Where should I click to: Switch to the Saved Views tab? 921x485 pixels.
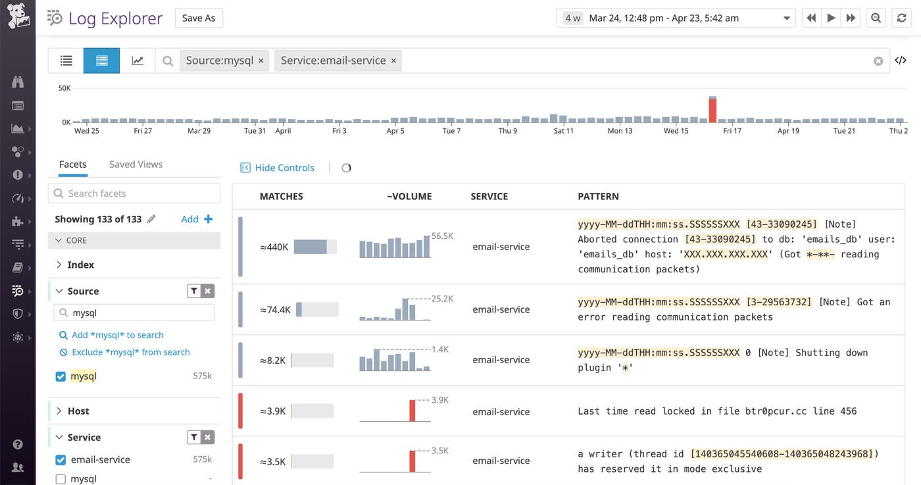pyautogui.click(x=135, y=164)
